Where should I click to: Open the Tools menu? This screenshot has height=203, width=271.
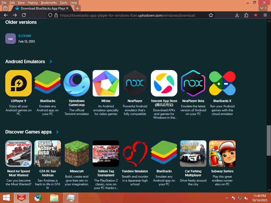(64, 3)
